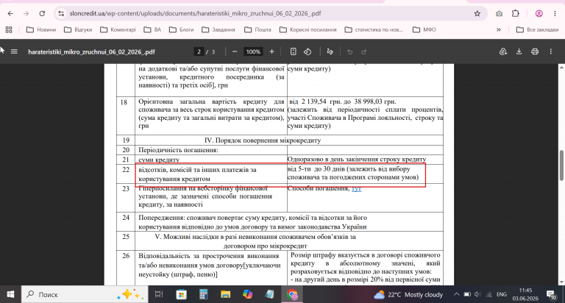This screenshot has width=565, height=303.
Task: Open the weather widget 22°C Mostly cloudy
Action: (x=408, y=294)
